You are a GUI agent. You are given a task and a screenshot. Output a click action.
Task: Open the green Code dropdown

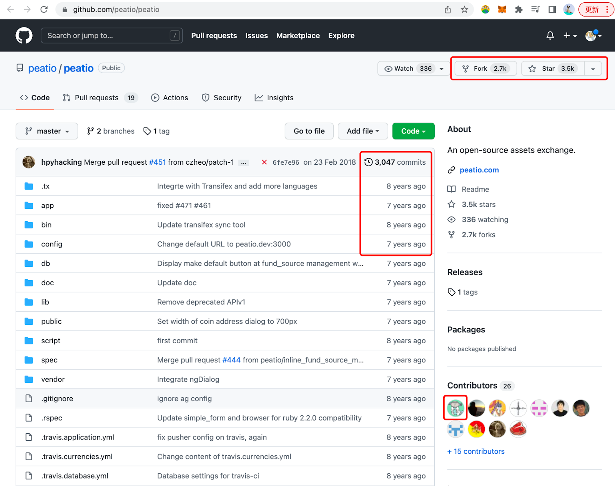pos(413,131)
